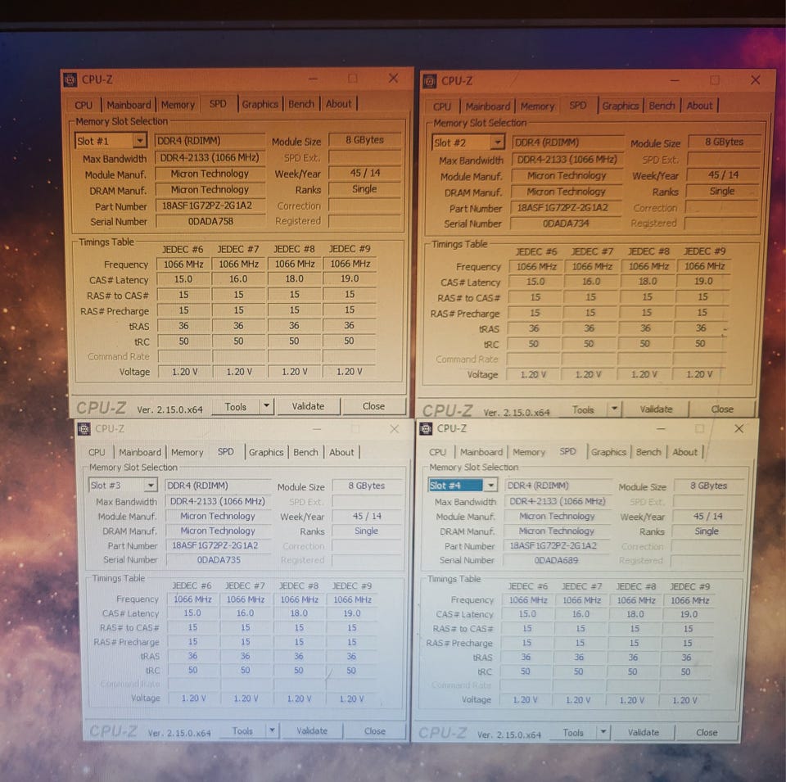Click Validate button in Slot #3 window

312,731
